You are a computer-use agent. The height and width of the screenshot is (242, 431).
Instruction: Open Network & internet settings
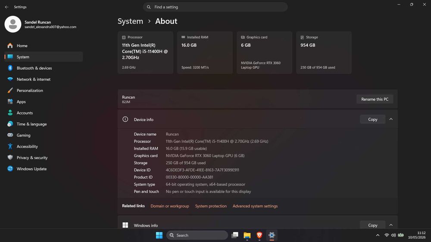click(x=44, y=79)
